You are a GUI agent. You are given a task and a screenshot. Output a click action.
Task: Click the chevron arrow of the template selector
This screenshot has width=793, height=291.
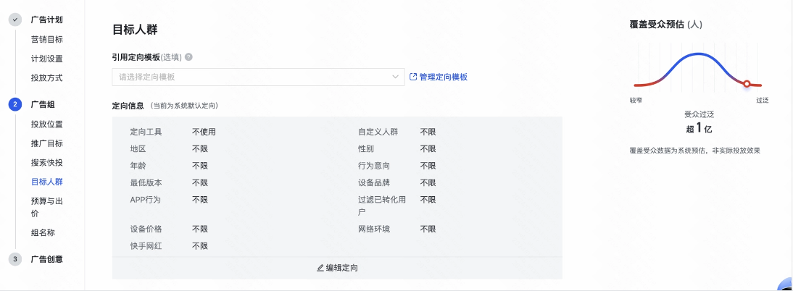396,77
